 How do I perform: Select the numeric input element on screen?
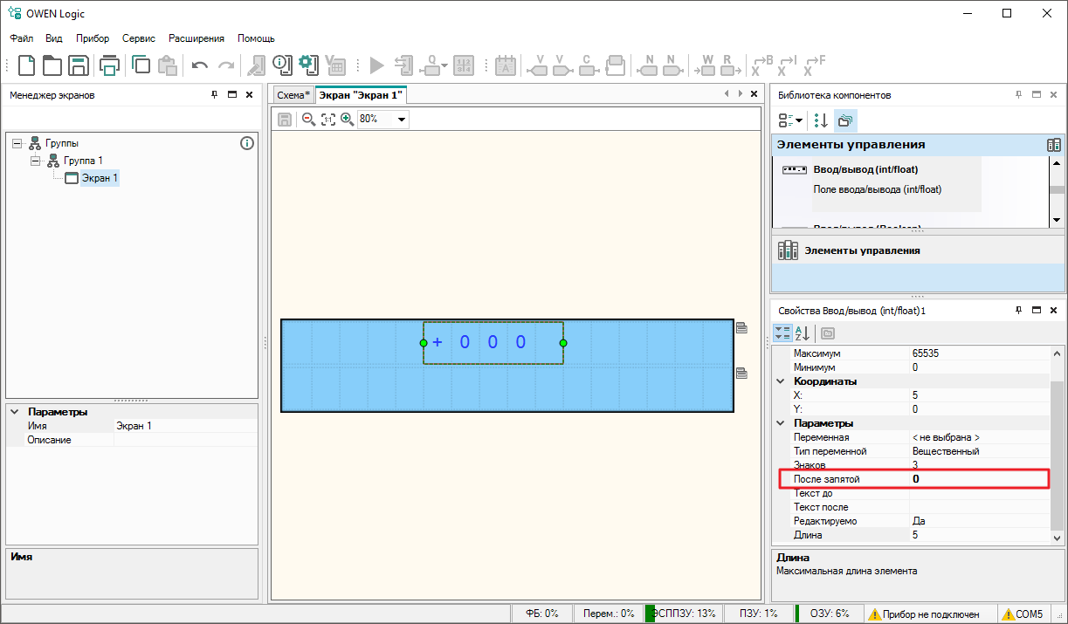pos(493,342)
